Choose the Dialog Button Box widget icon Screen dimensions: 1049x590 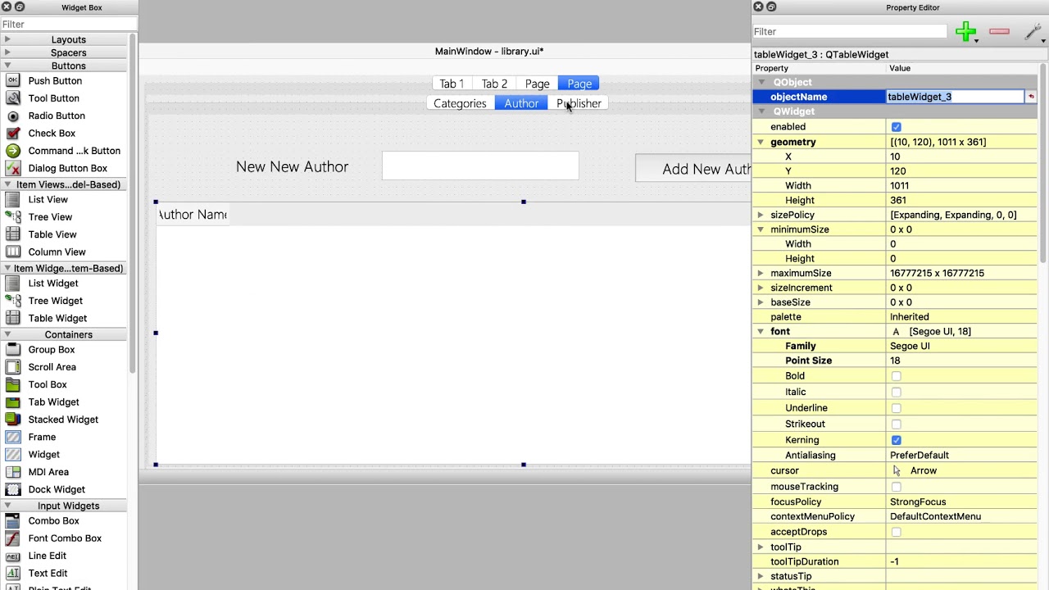click(13, 168)
